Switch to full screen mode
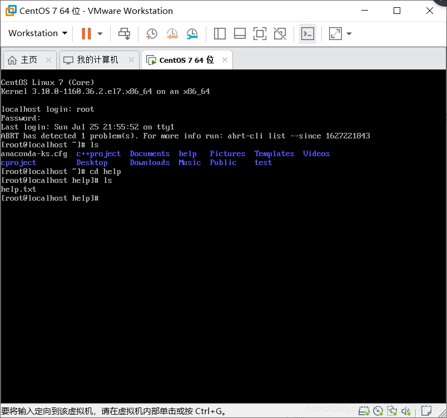The image size is (447, 418). pyautogui.click(x=260, y=33)
